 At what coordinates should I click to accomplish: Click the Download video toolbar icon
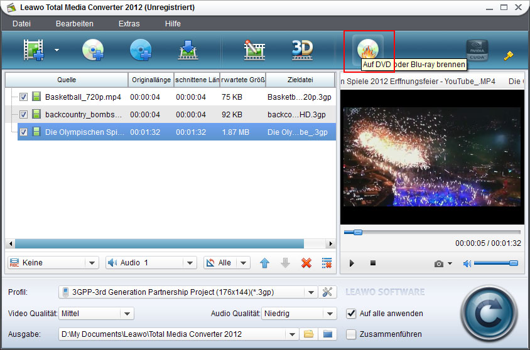pyautogui.click(x=188, y=50)
